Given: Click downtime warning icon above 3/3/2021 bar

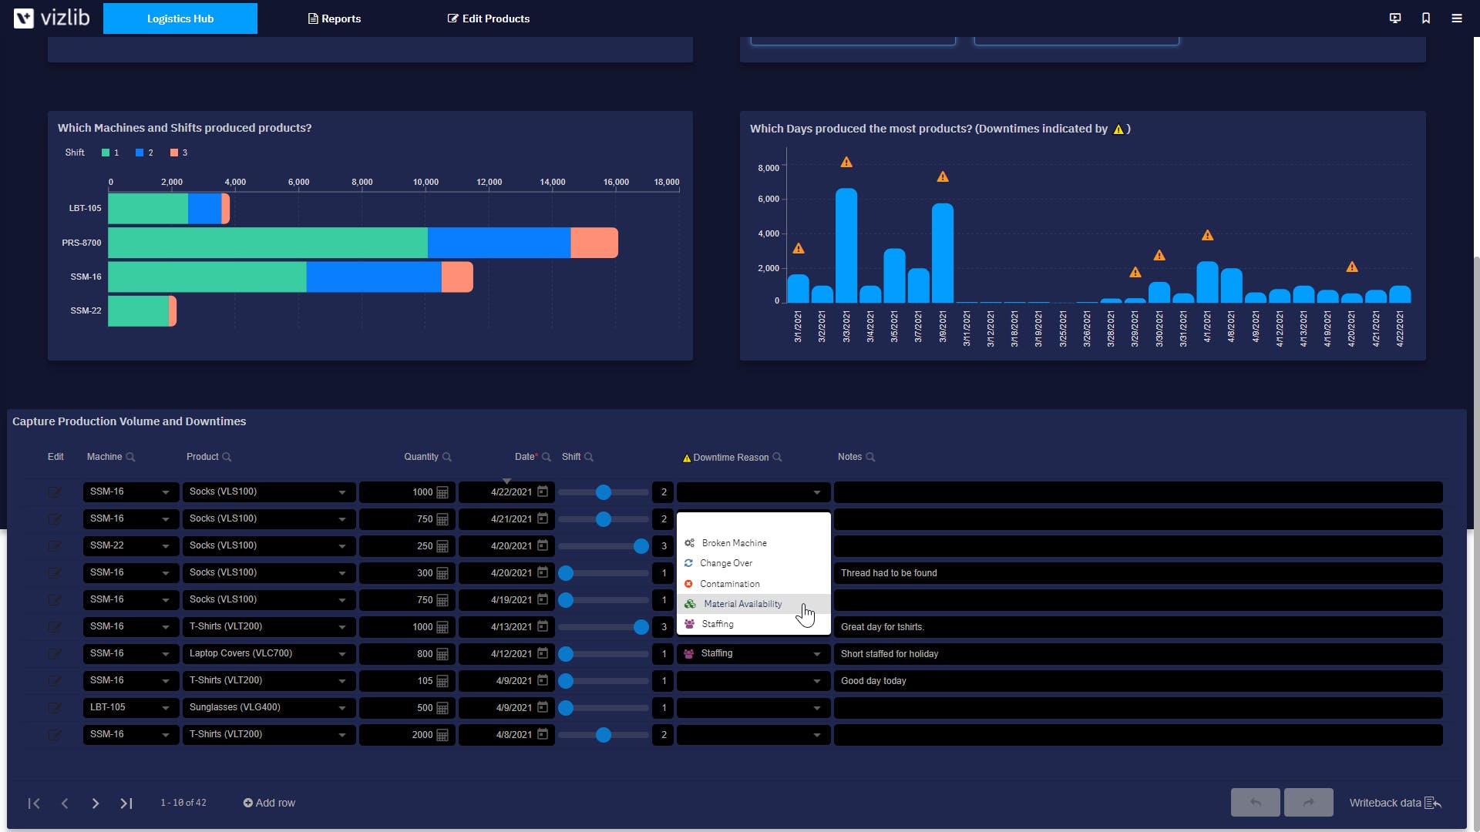Looking at the screenshot, I should [846, 163].
